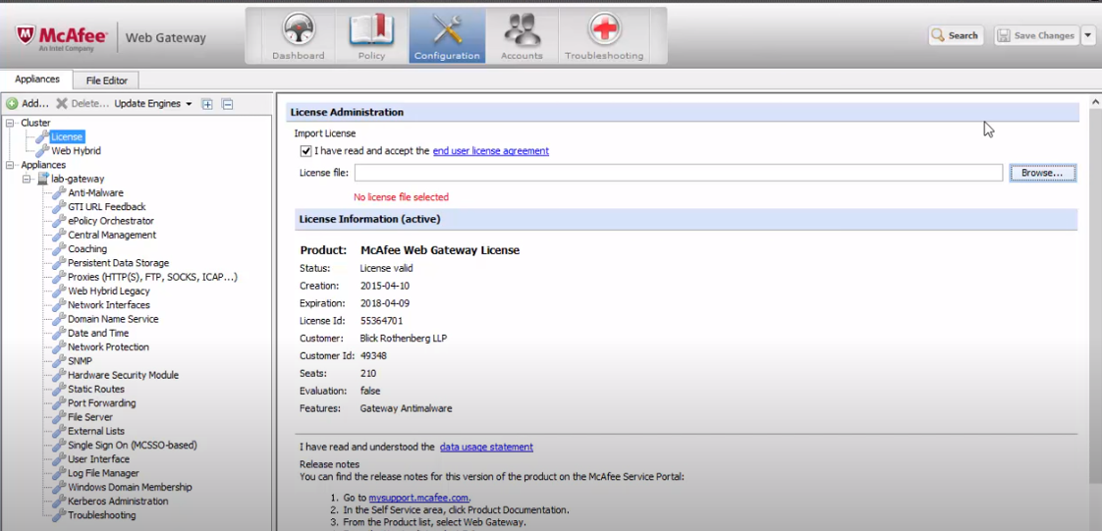
Task: Collapse the Cluster tree node
Action: point(10,123)
